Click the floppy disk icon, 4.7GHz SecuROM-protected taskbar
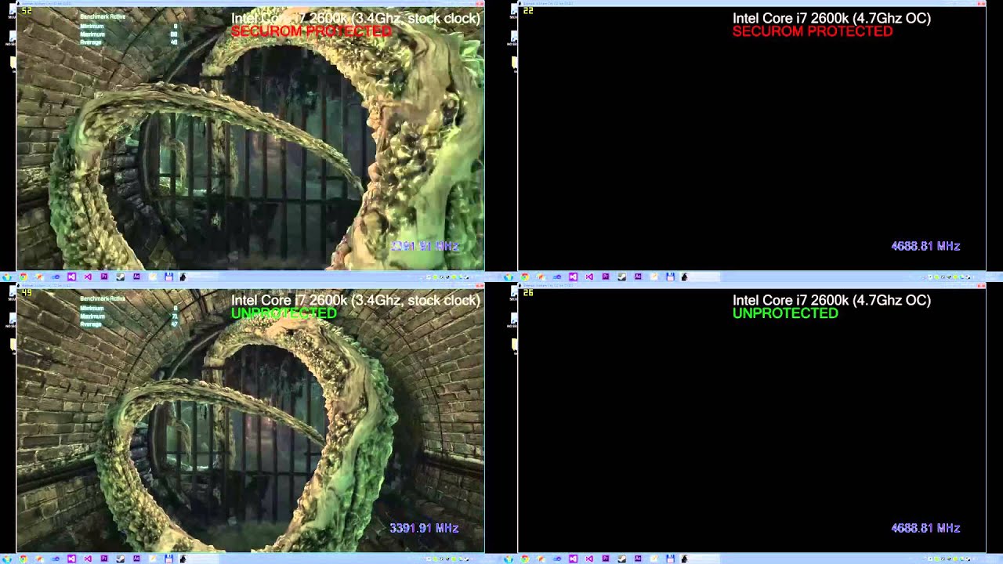Image resolution: width=1003 pixels, height=564 pixels. click(670, 277)
